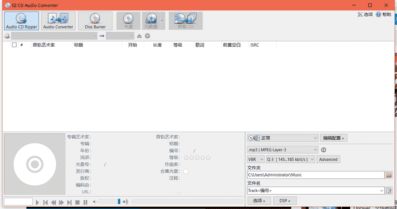397x209 pixels.
Task: Skip to next track button
Action: click(69, 202)
